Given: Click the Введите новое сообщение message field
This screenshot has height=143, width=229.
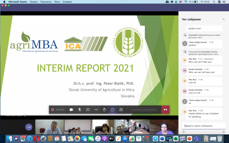Looking at the screenshot, I should (204, 126).
